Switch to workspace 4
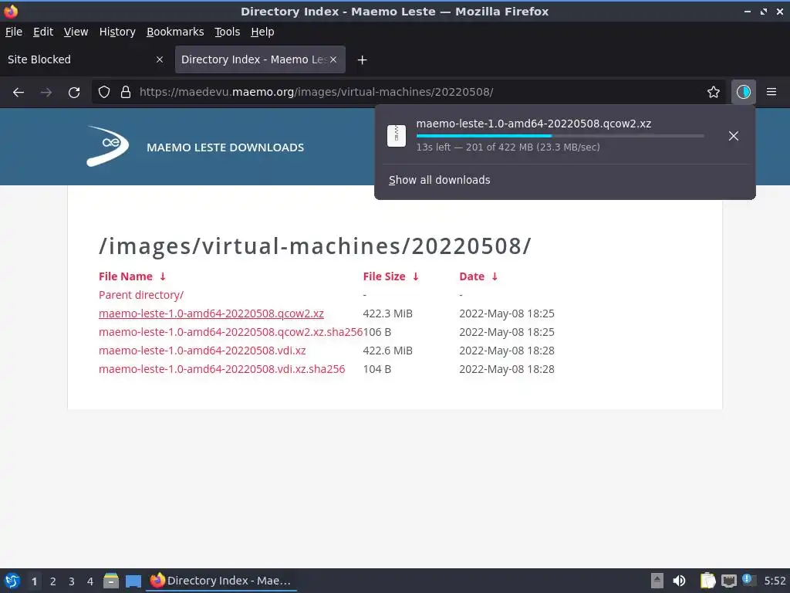 90,581
